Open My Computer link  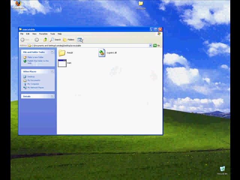(x=33, y=84)
